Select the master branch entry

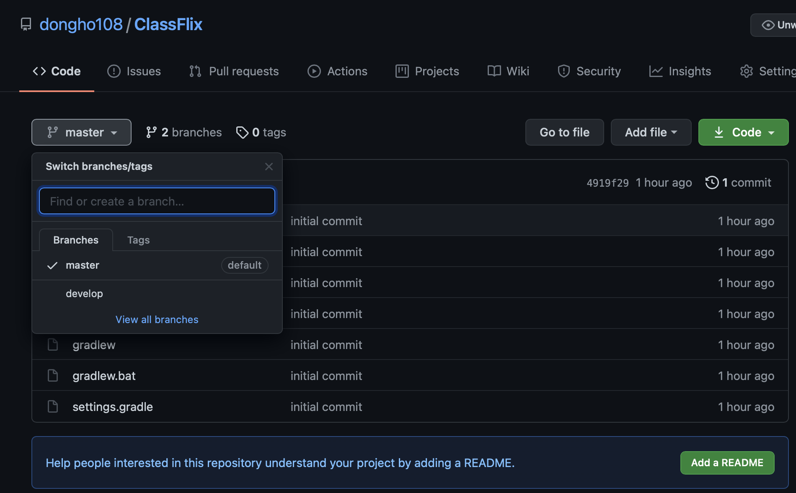pos(157,265)
